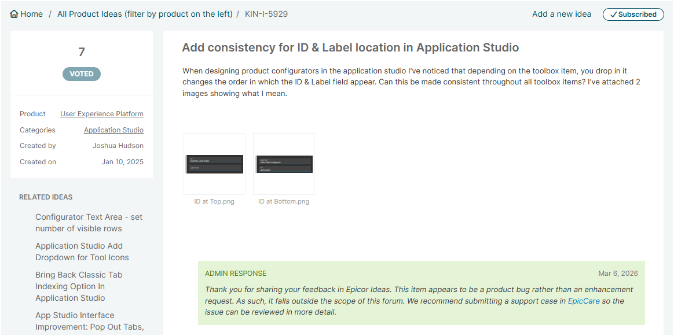The width and height of the screenshot is (674, 336).
Task: Open Application Studio category link
Action: click(x=113, y=130)
